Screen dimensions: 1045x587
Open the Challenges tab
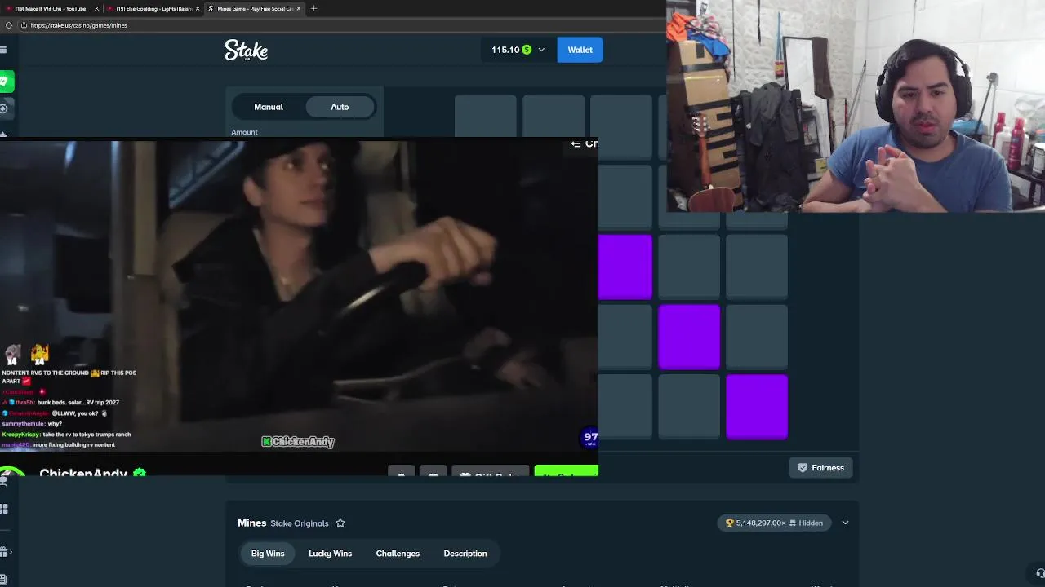click(398, 554)
